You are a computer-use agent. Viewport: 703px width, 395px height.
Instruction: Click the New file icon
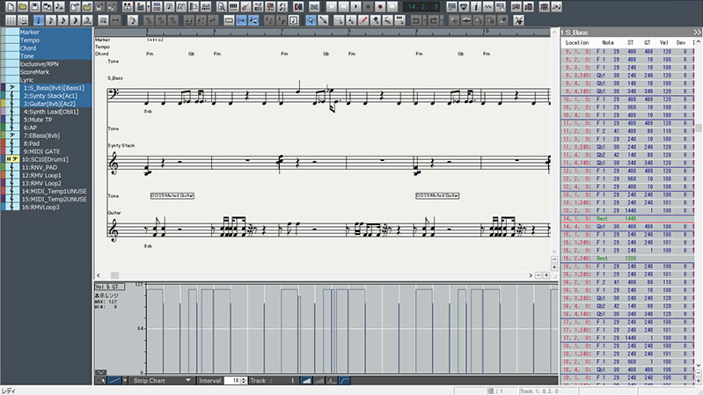pos(7,6)
